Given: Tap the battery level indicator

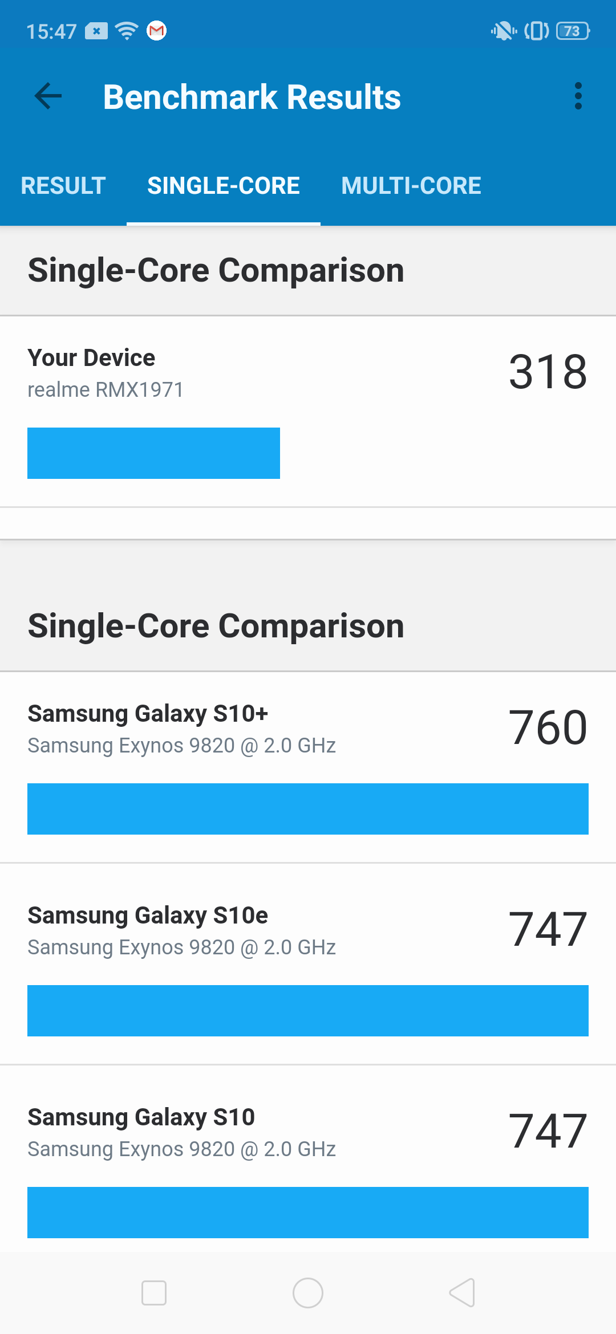Looking at the screenshot, I should [573, 30].
